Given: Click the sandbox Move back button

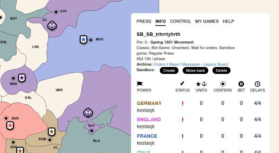Looking at the screenshot, I should point(195,70).
